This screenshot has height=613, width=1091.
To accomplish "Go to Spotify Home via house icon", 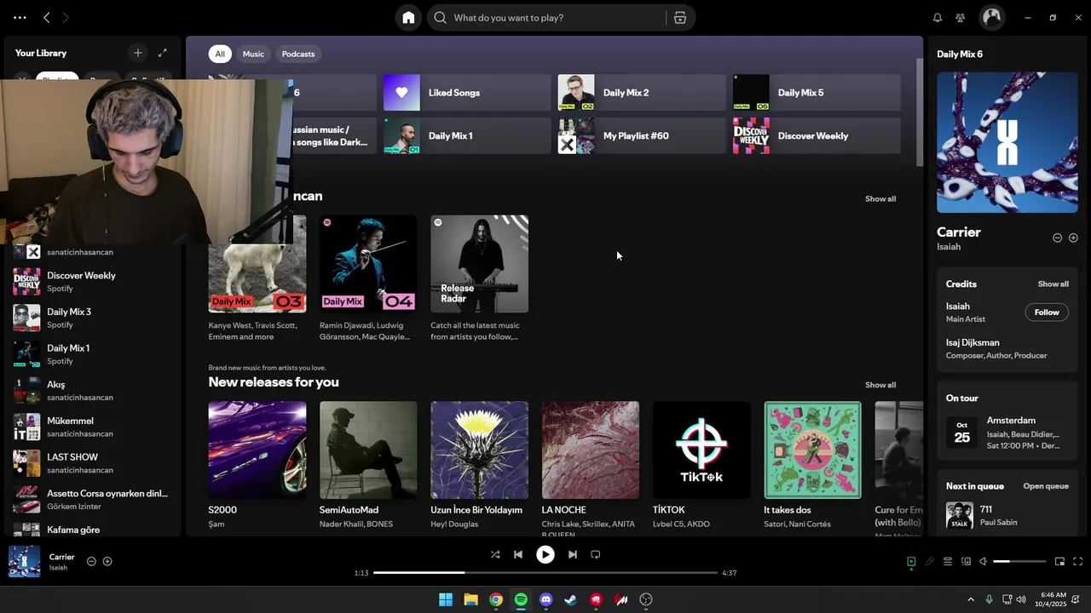I will click(x=408, y=18).
